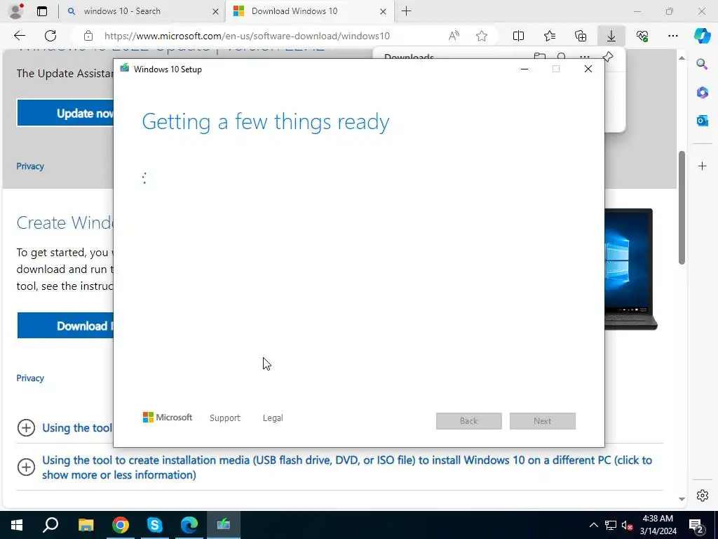The height and width of the screenshot is (539, 718).
Task: Close the Windows 10 Setup window
Action: click(x=588, y=69)
